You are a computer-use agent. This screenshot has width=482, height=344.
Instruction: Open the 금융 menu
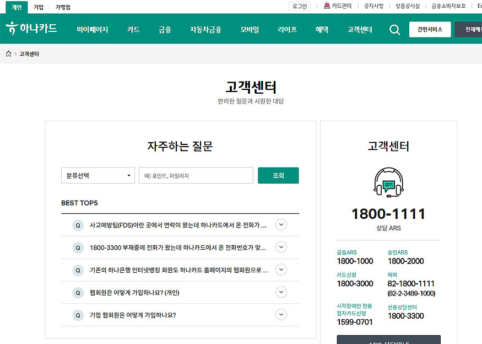(165, 30)
